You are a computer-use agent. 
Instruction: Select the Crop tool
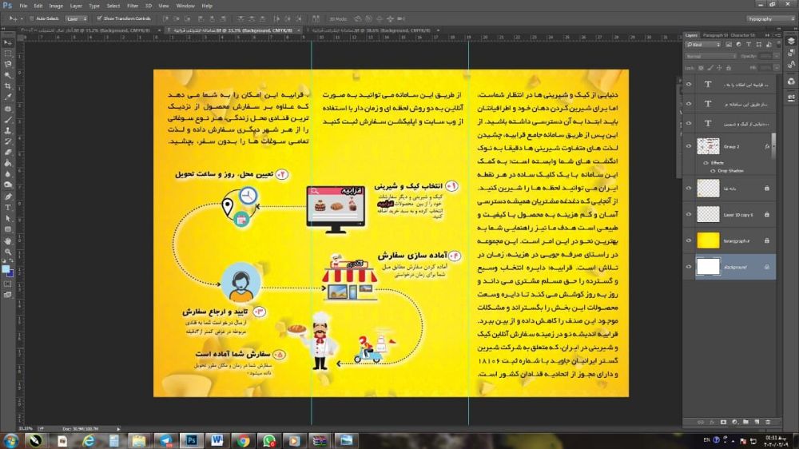pyautogui.click(x=8, y=85)
